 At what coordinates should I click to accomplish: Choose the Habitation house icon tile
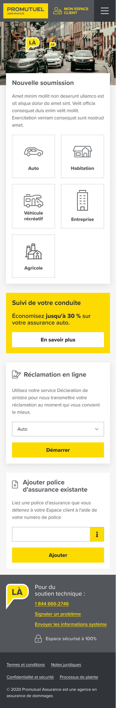(x=82, y=156)
